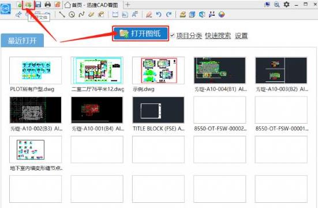Select the pink eraser tool
The height and width of the screenshot is (208, 318).
pyautogui.click(x=149, y=14)
